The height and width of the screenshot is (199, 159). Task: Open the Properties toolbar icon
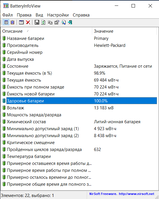57,23
